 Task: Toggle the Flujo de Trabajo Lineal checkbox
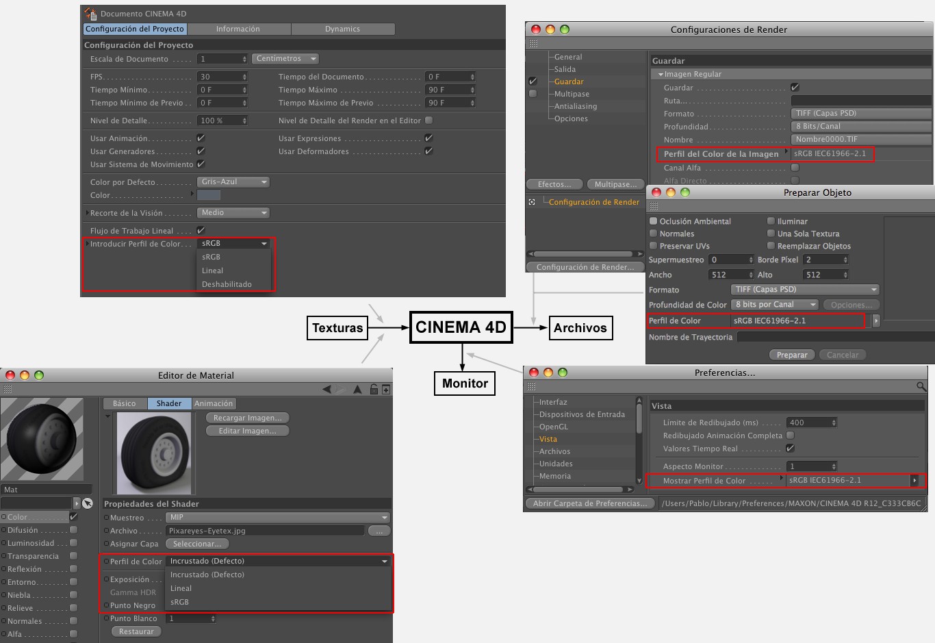(201, 231)
